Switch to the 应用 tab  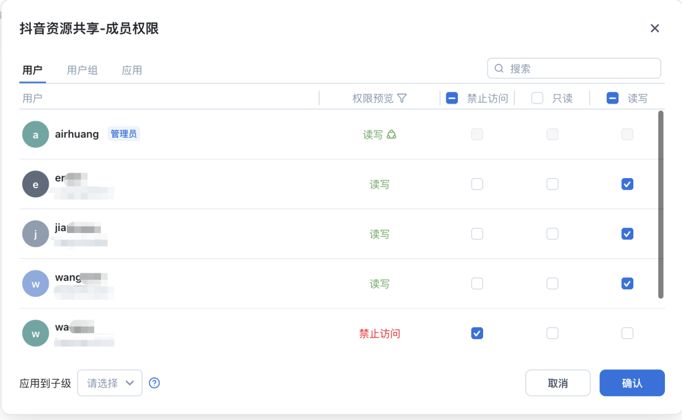pyautogui.click(x=132, y=70)
